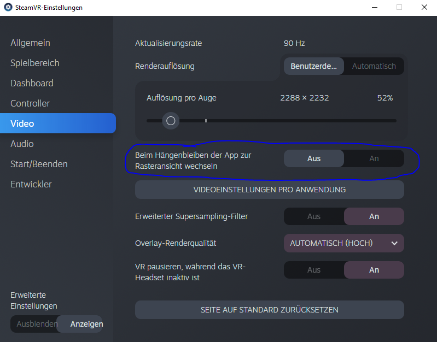
Task: Click the 2288 × 2232 resolution value
Action: (x=304, y=98)
